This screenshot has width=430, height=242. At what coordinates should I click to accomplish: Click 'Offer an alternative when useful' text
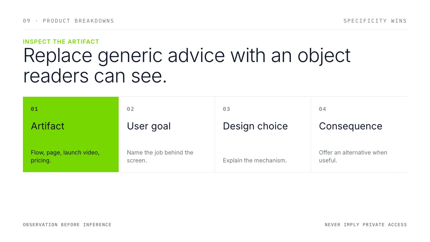(x=353, y=156)
